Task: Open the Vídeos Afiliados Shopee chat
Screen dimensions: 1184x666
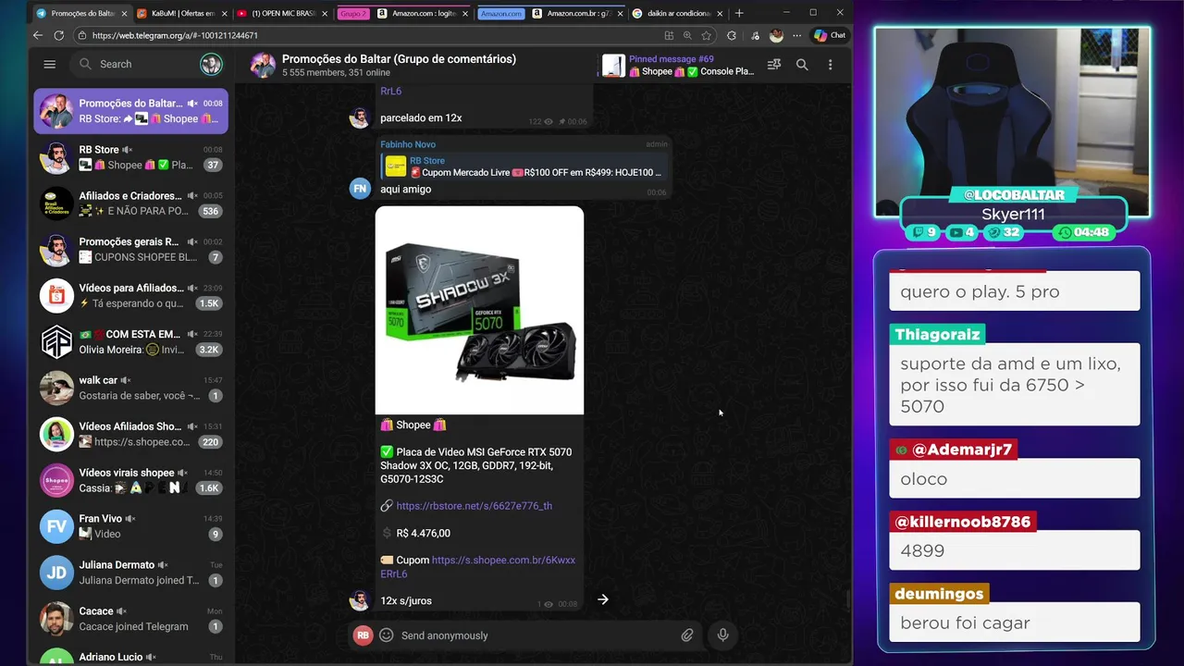Action: 130,434
